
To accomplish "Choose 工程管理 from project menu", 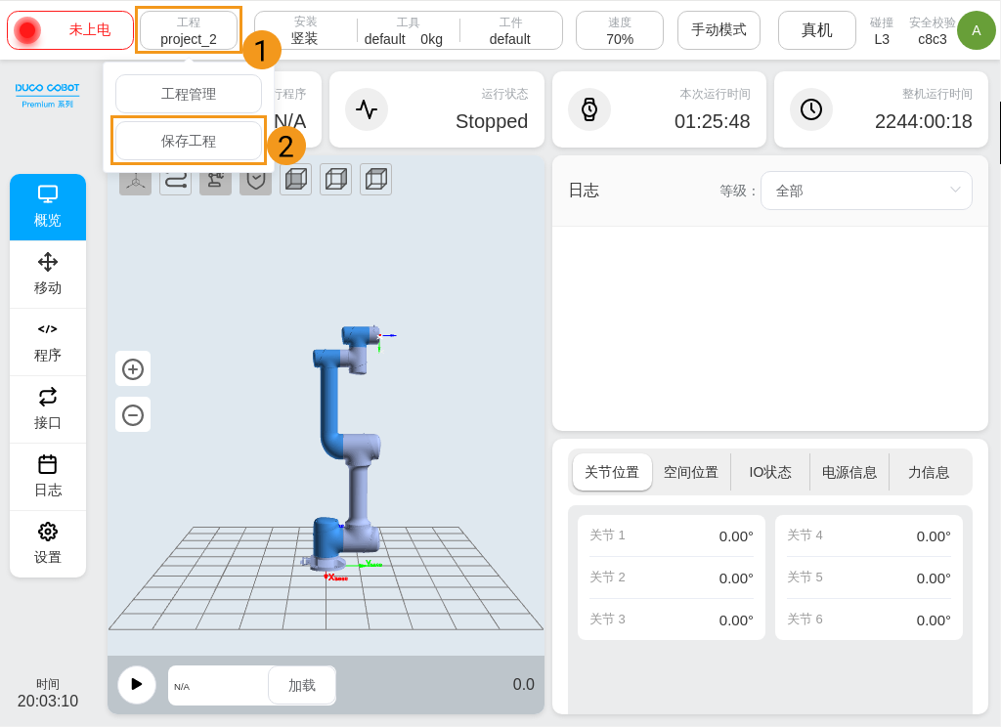I will pos(189,94).
